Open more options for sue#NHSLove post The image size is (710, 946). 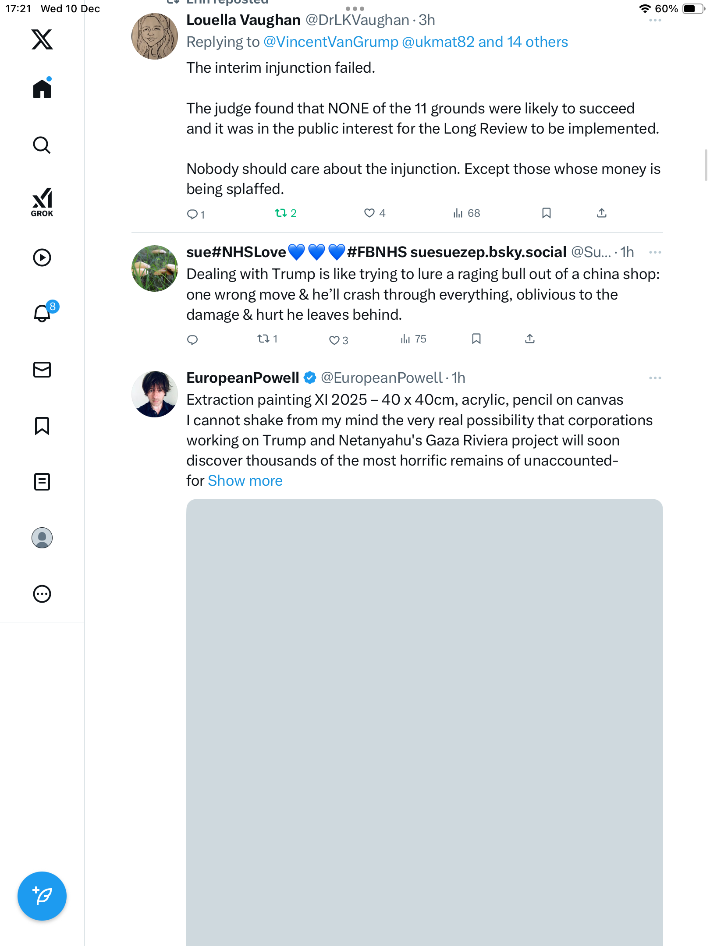tap(655, 252)
